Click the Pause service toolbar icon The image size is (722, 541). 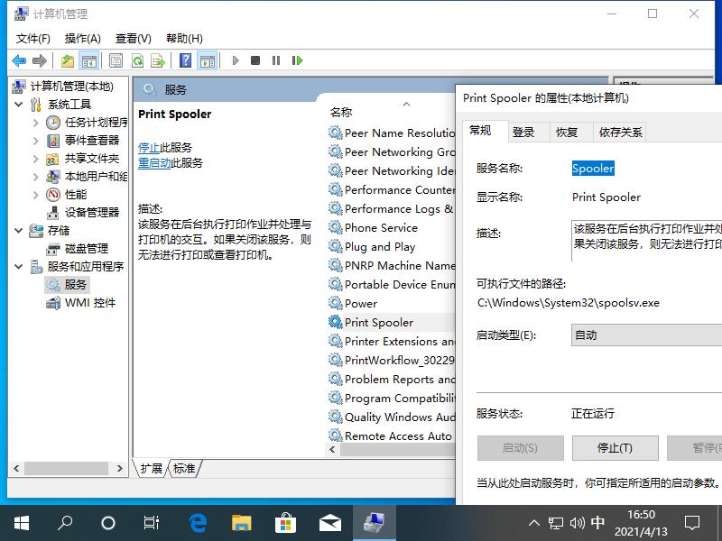[x=276, y=60]
